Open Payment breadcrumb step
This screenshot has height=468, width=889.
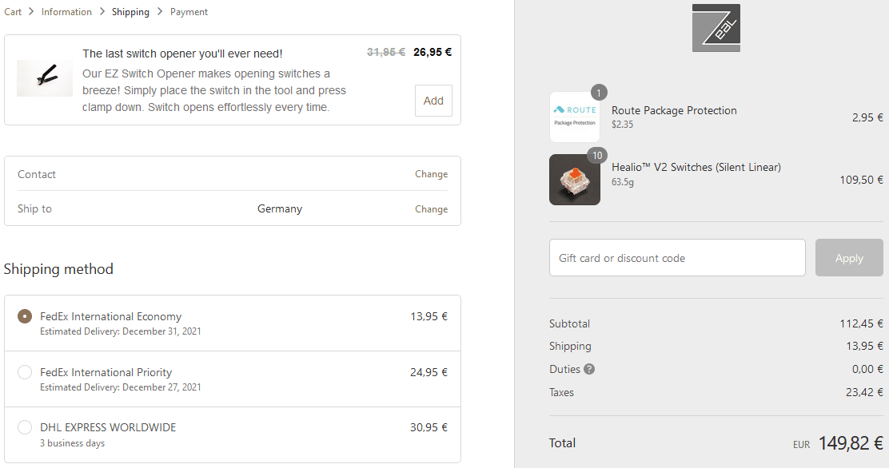pos(189,12)
